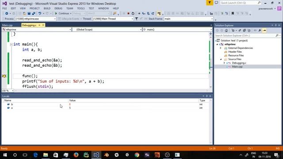Click the Open File toolbar icon
The height and width of the screenshot is (159, 283).
point(24,14)
